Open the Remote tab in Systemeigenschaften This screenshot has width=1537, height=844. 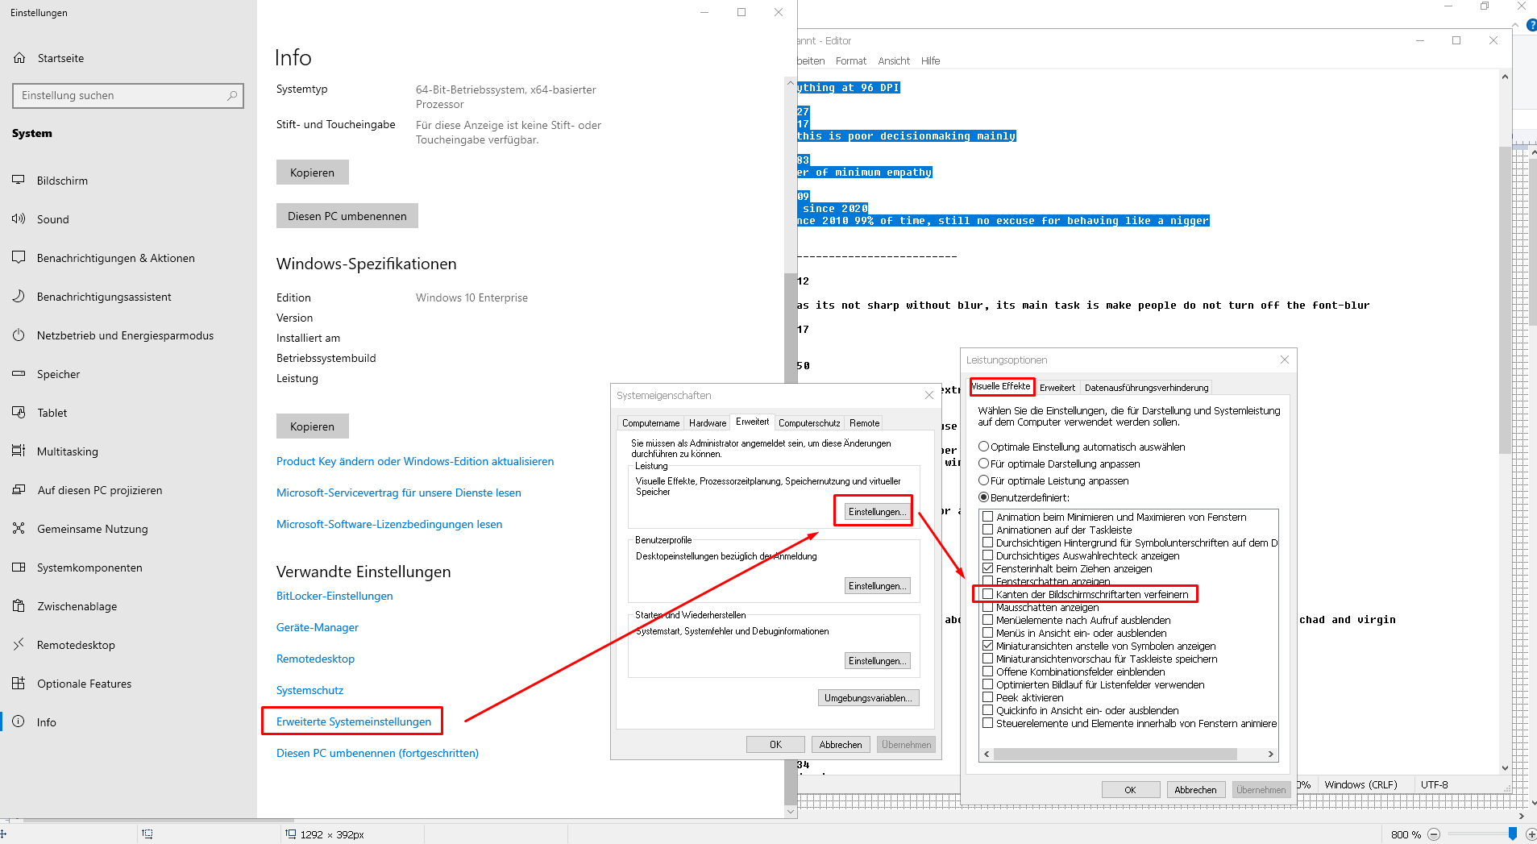(x=864, y=423)
